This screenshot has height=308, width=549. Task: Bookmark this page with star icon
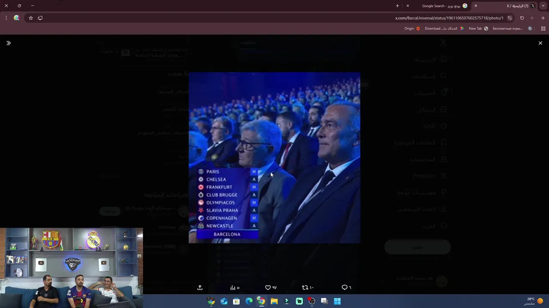[30, 18]
